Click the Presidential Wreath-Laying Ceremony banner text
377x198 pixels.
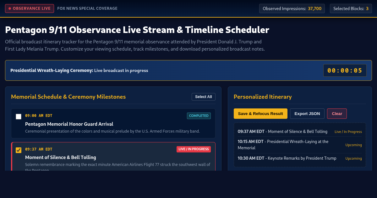coord(79,70)
